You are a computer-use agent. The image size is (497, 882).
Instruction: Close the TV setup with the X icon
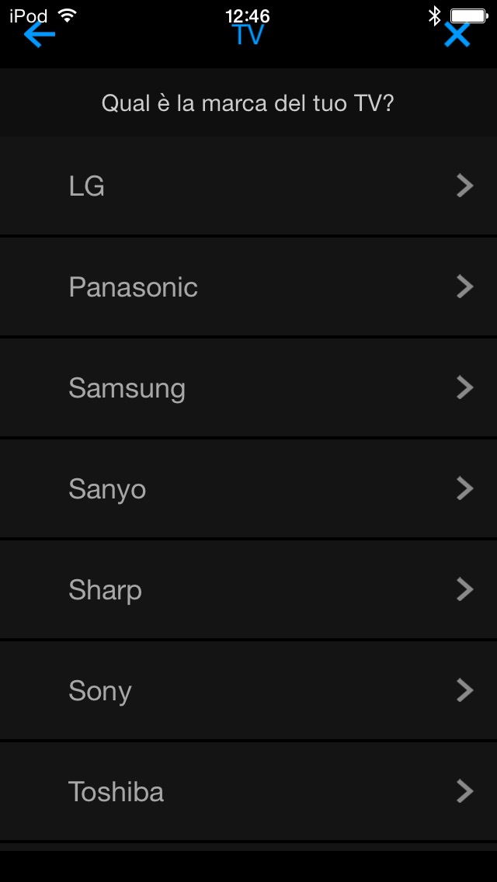[x=457, y=34]
